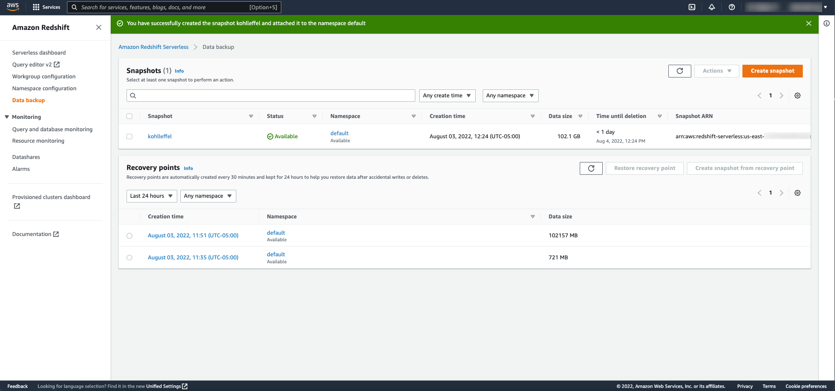Image resolution: width=835 pixels, height=391 pixels.
Task: Click the Feedback link in footer
Action: [18, 386]
